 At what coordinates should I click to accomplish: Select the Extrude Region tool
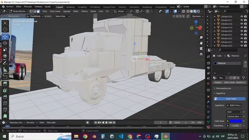coord(5,84)
